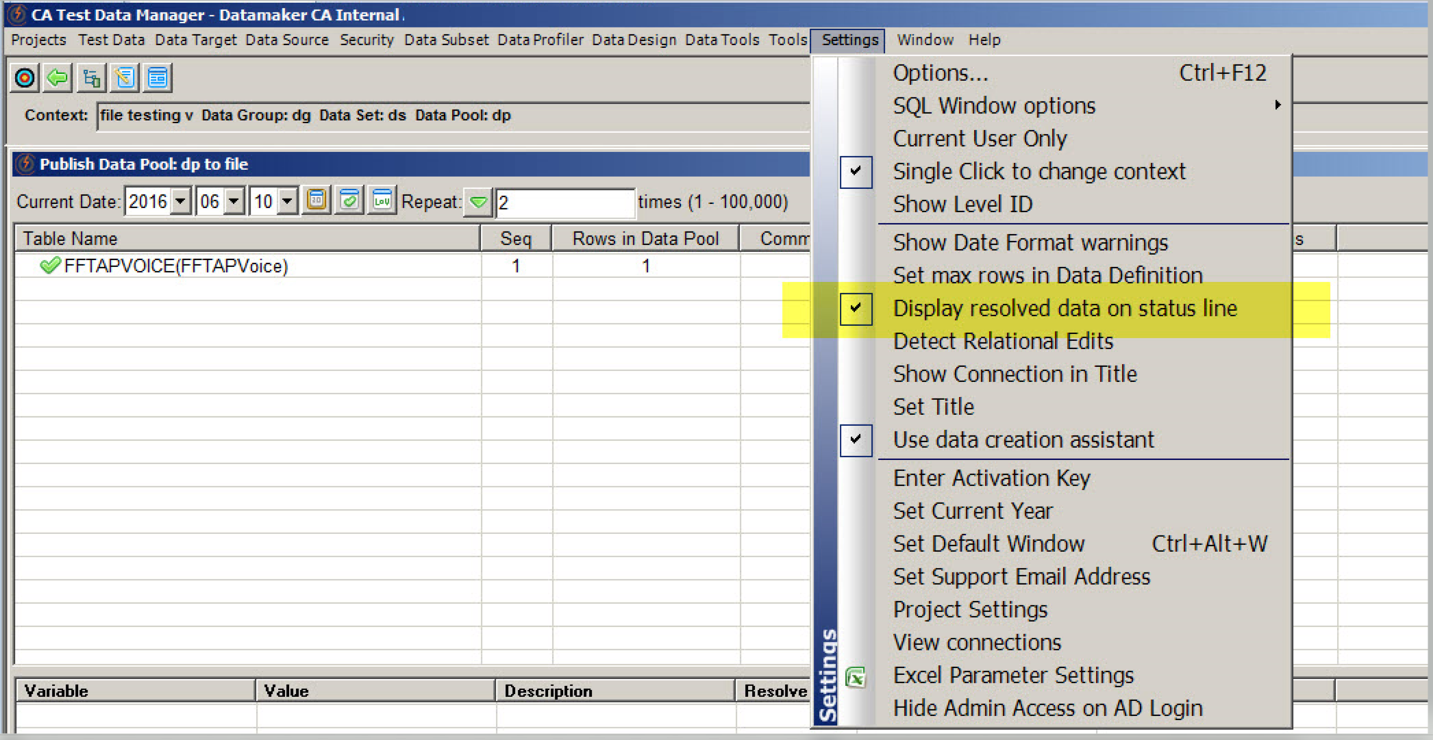Image resolution: width=1433 pixels, height=740 pixels.
Task: Click the calendar with checkmark icon
Action: (x=349, y=201)
